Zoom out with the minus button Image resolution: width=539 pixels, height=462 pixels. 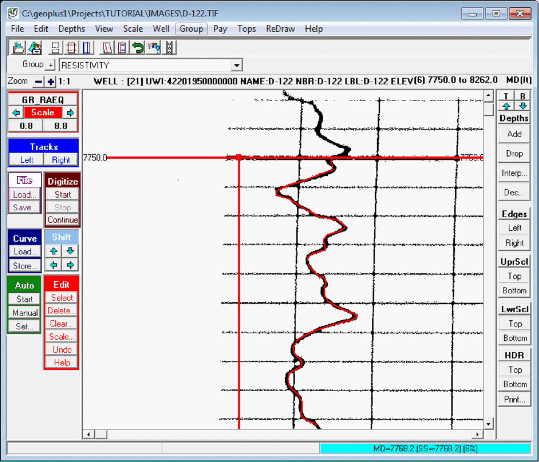(39, 82)
